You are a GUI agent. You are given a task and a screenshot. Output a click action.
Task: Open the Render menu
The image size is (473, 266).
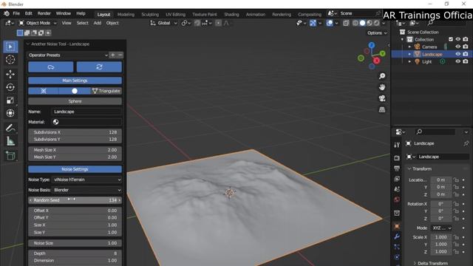[x=44, y=13]
